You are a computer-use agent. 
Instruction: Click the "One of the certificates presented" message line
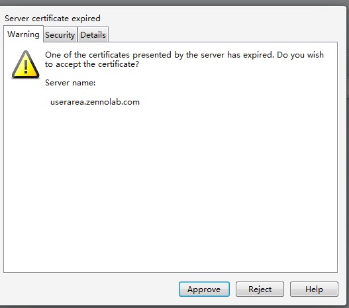(184, 55)
